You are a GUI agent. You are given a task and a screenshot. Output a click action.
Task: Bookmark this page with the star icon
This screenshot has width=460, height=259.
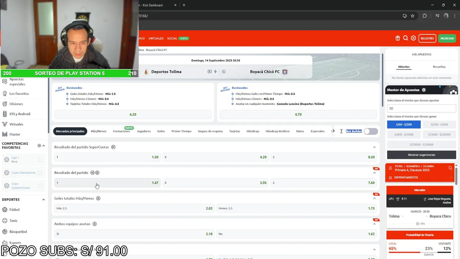coord(413,16)
